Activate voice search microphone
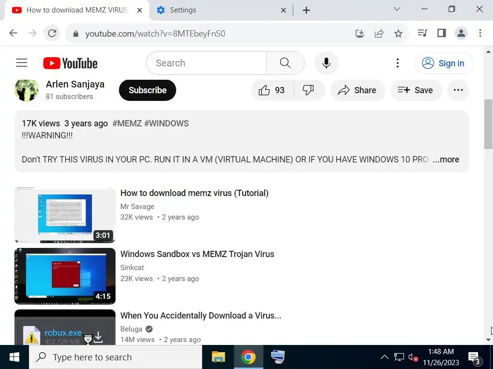Screen dimensions: 493x369 coord(326,63)
